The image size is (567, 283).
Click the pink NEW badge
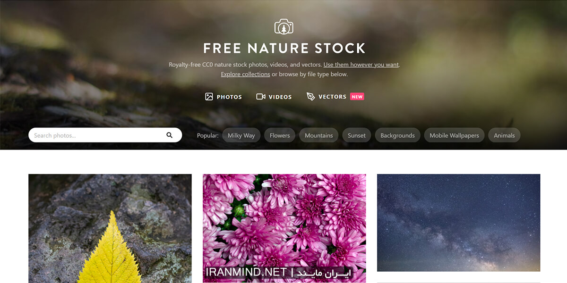(357, 97)
